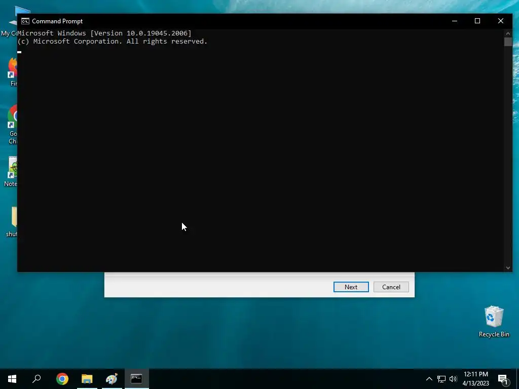Click the 'Microsoft Windows [Version 10.0.19045.2006]' line

click(x=104, y=33)
